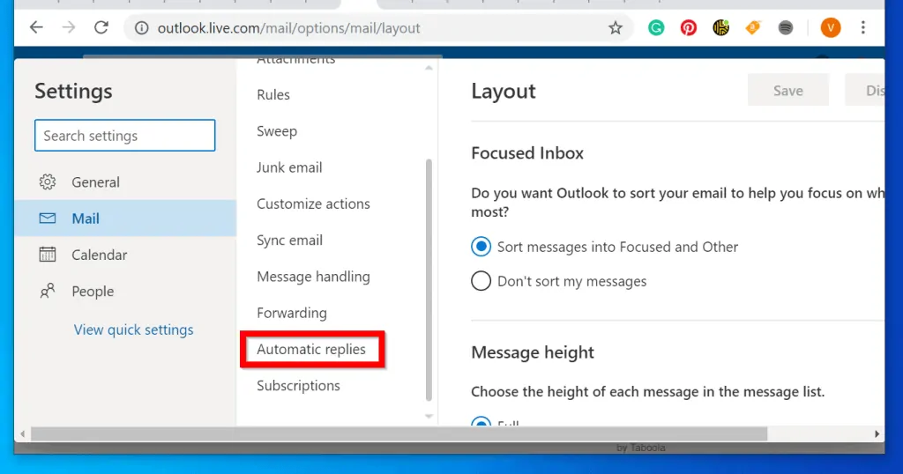Screen dimensions: 903x474
Task: Open Sweep settings
Action: click(x=277, y=131)
